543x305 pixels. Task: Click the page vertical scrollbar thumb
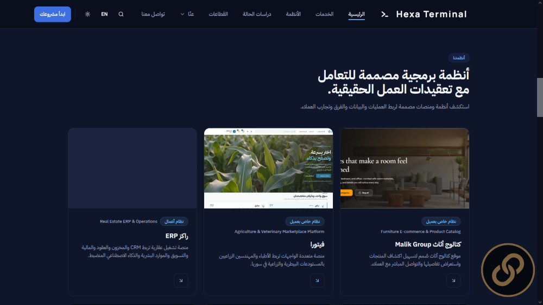[540, 98]
